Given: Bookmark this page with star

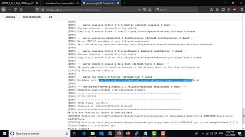Looking at the screenshot, I should tap(150, 10).
